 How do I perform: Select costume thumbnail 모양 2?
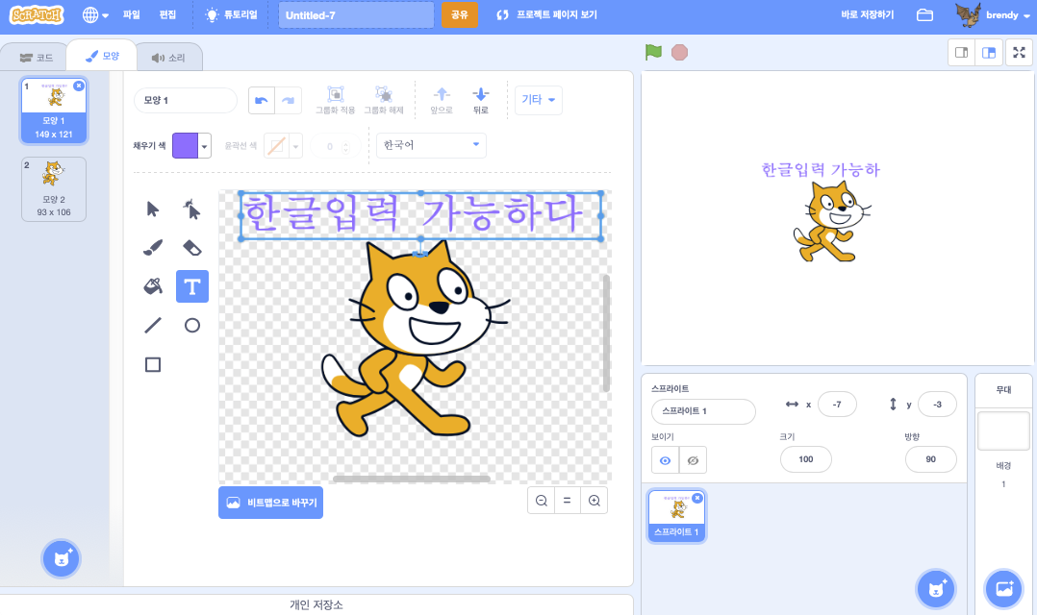tap(54, 189)
